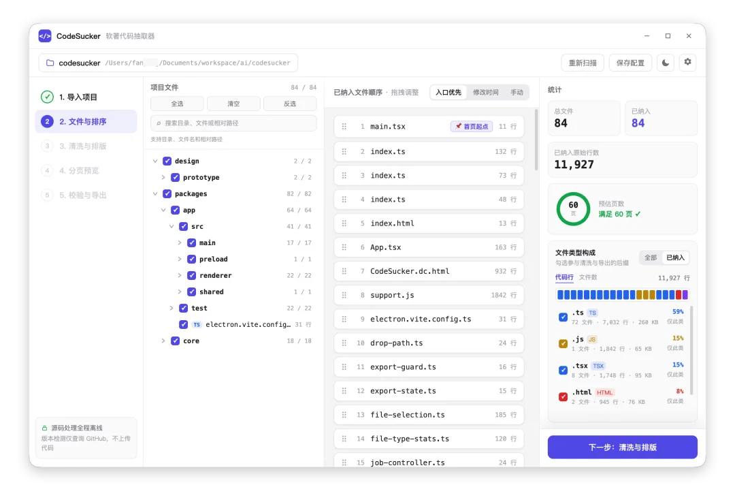Switch sort to 入口优先

pos(448,93)
